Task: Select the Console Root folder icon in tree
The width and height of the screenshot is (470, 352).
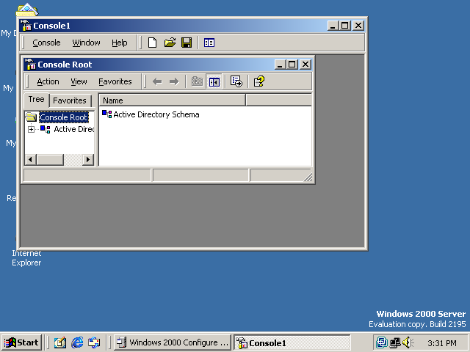Action: point(31,117)
